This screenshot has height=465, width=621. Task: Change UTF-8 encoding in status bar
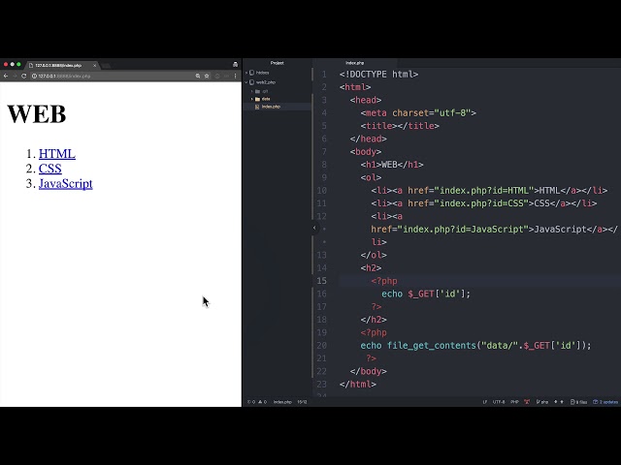point(499,402)
